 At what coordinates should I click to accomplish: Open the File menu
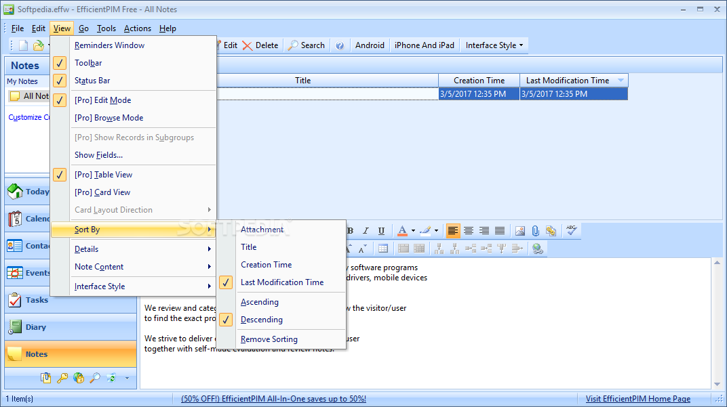(x=18, y=28)
